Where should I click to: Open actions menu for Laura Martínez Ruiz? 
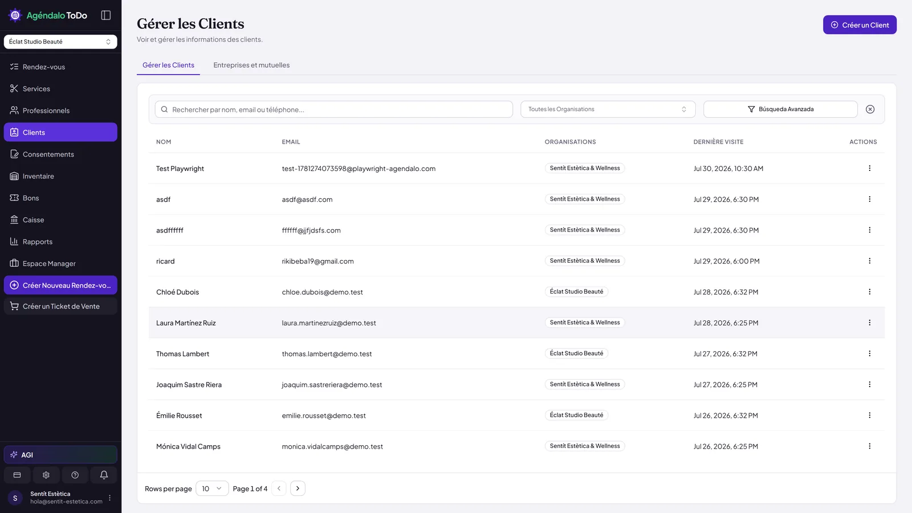point(869,323)
